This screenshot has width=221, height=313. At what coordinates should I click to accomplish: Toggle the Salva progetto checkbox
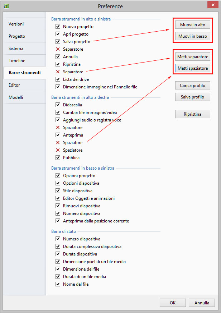(x=58, y=42)
